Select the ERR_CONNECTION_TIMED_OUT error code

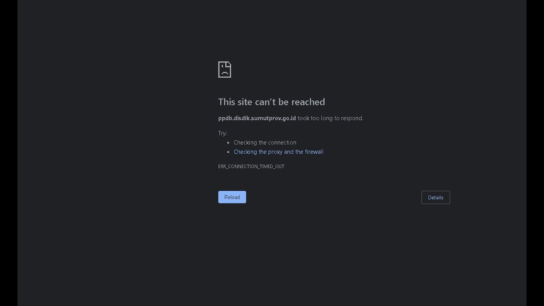pyautogui.click(x=251, y=166)
